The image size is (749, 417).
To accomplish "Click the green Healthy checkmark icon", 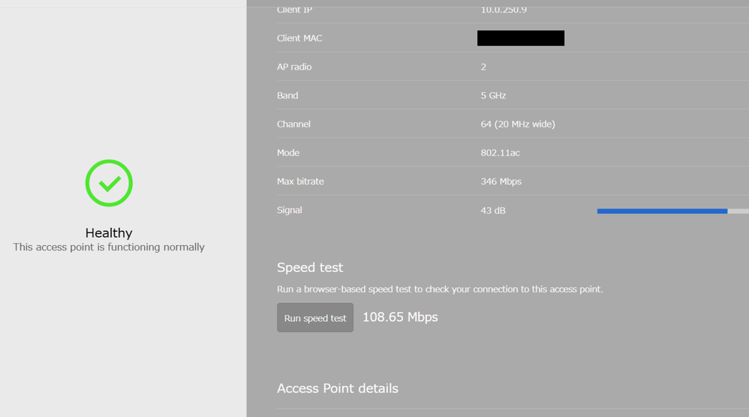I will click(x=109, y=183).
